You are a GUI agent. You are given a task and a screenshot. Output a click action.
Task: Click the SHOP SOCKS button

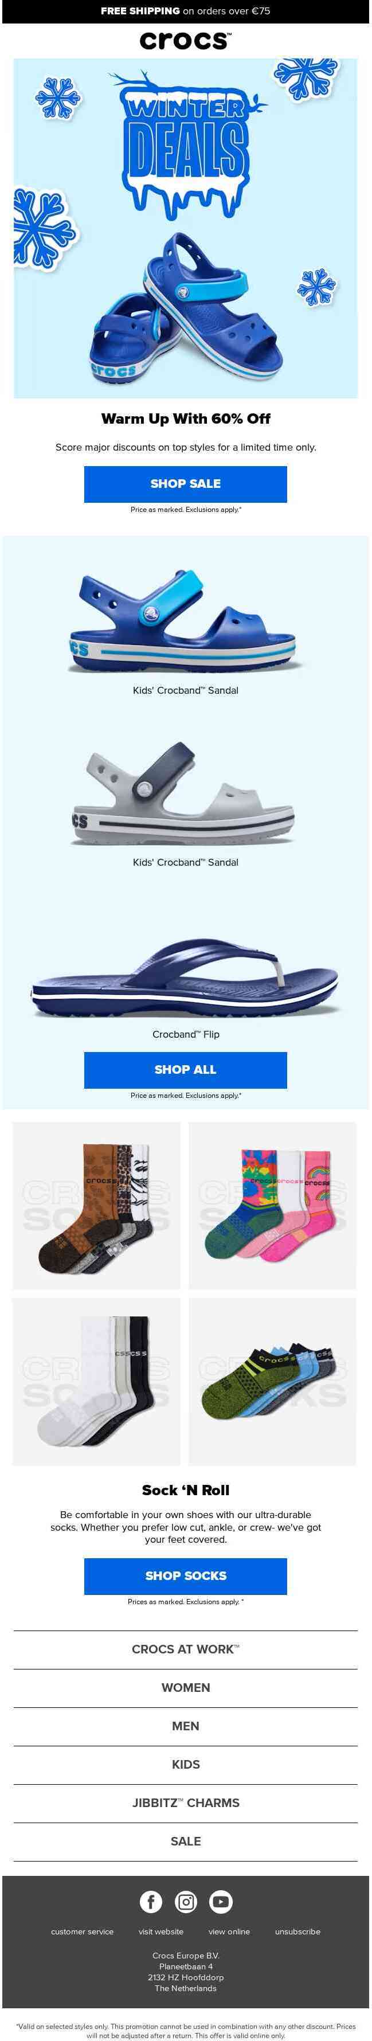point(185,1576)
